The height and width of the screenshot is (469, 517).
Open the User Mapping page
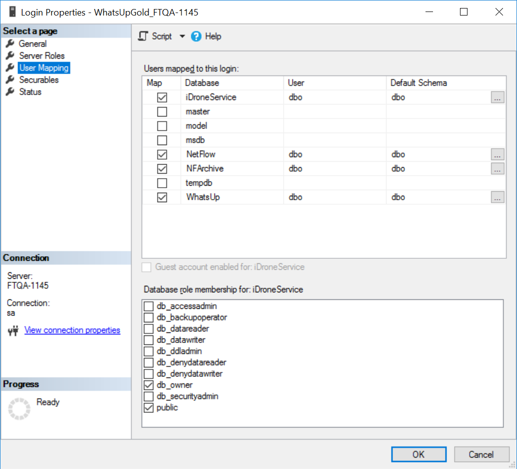pos(43,68)
